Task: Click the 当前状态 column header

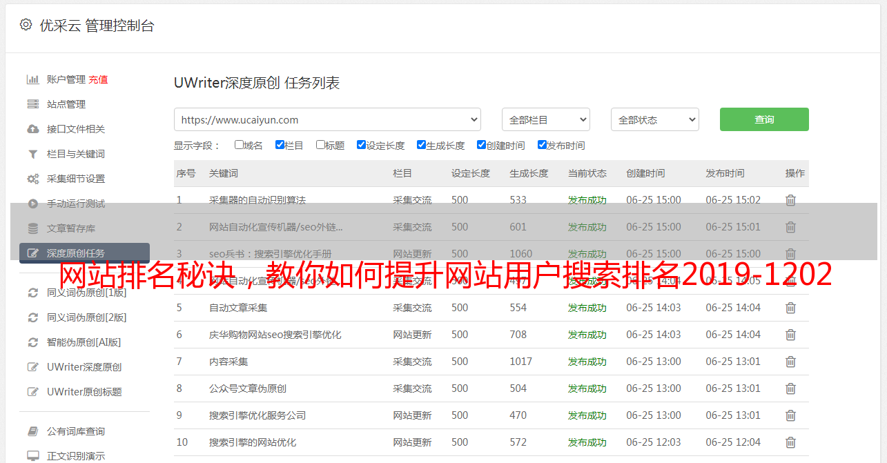Action: pyautogui.click(x=587, y=173)
